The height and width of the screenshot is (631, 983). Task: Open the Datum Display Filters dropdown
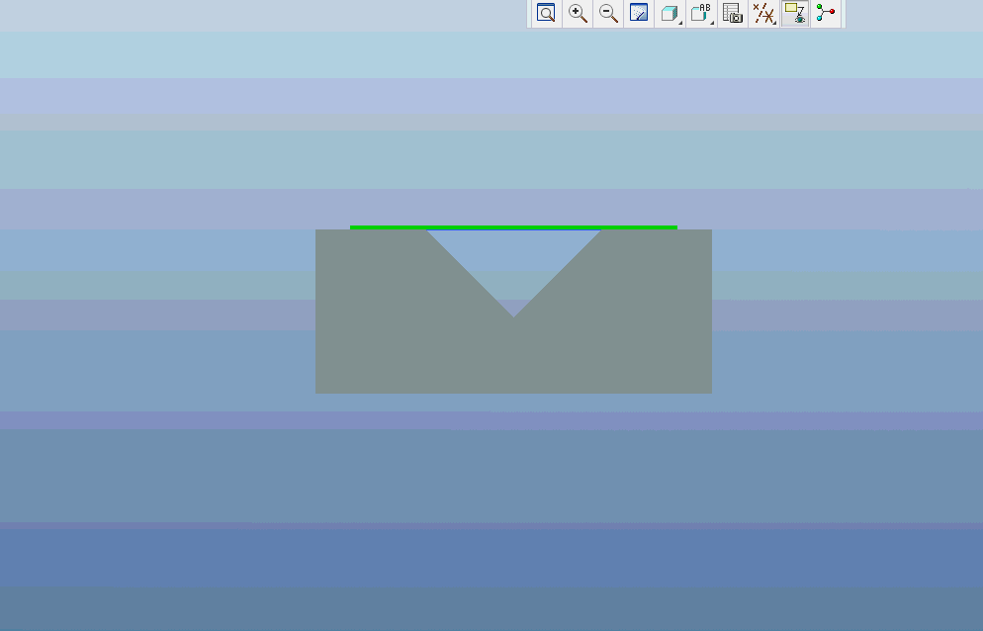tap(763, 13)
